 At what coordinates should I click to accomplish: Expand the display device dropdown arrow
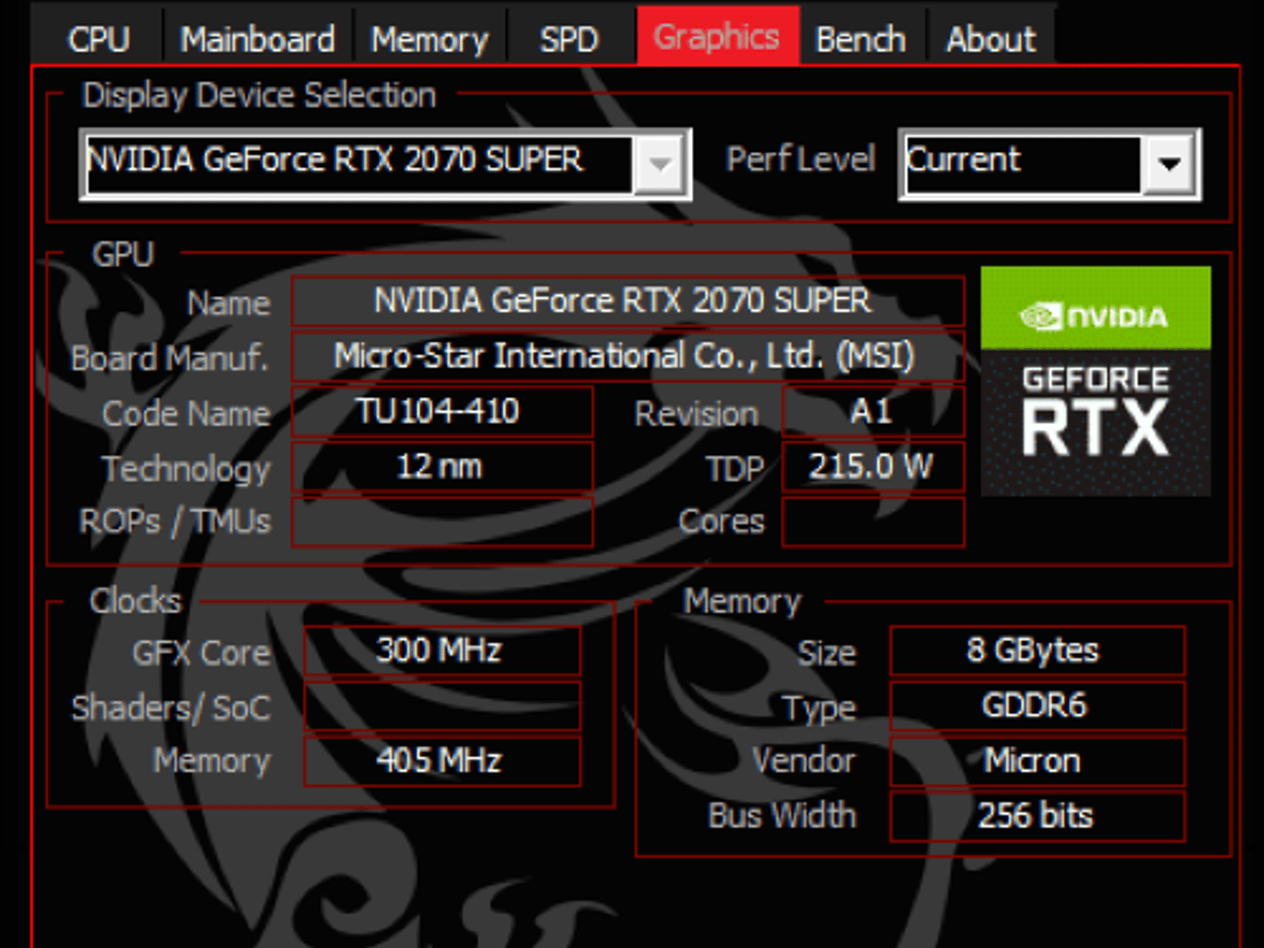660,164
